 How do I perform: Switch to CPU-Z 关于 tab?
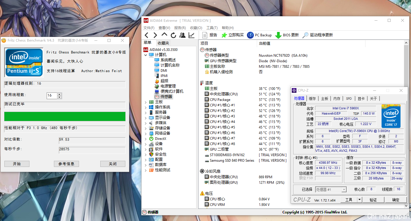click(373, 99)
